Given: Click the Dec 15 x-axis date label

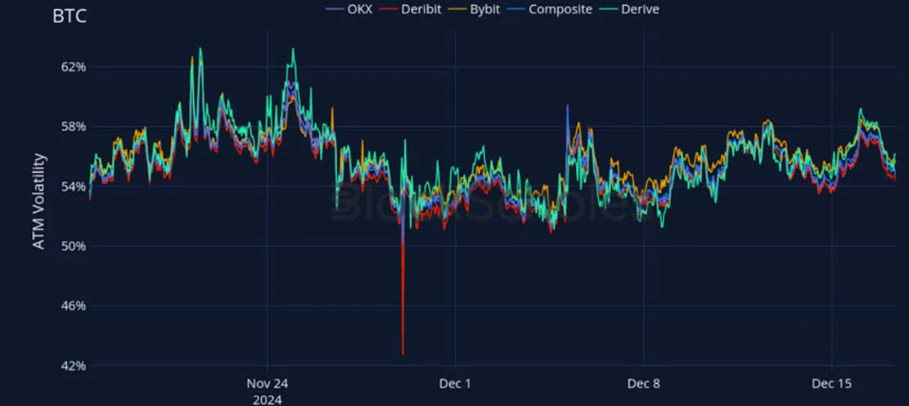Looking at the screenshot, I should coord(832,383).
